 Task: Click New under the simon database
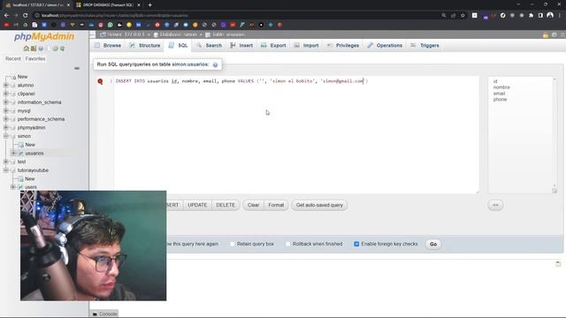(x=30, y=145)
